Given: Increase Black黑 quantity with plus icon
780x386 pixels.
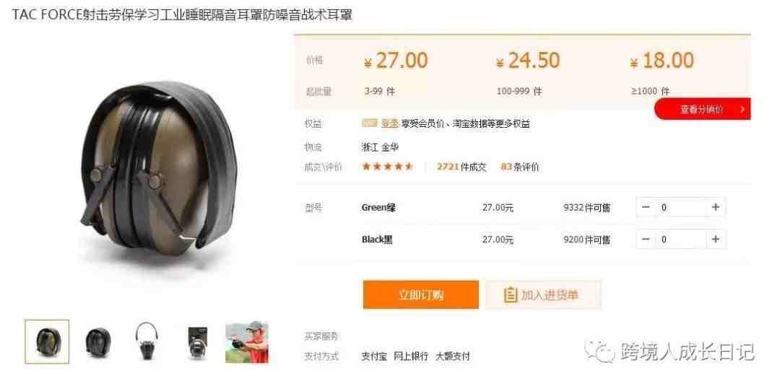Looking at the screenshot, I should 715,239.
